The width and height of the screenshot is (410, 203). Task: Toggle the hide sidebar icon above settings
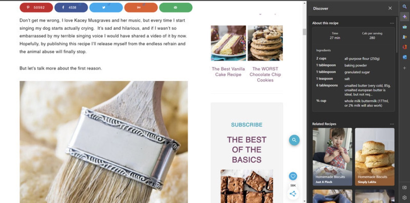click(x=405, y=188)
